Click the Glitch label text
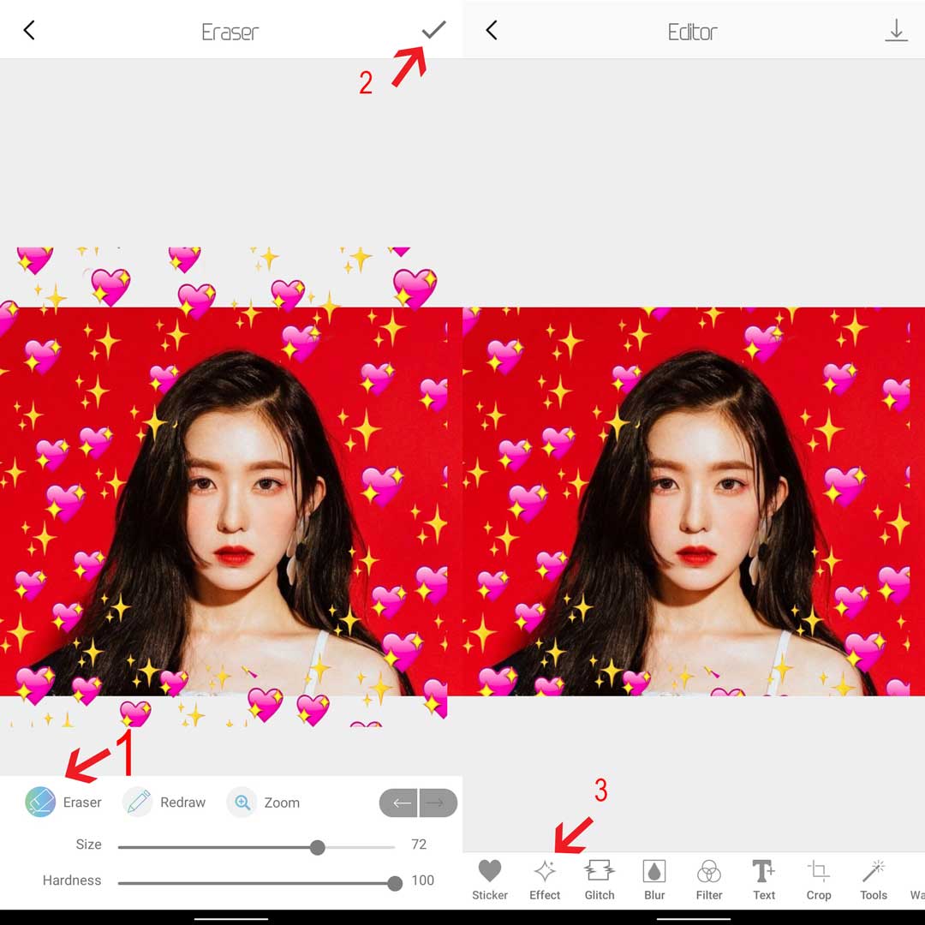The height and width of the screenshot is (925, 925). pos(600,895)
